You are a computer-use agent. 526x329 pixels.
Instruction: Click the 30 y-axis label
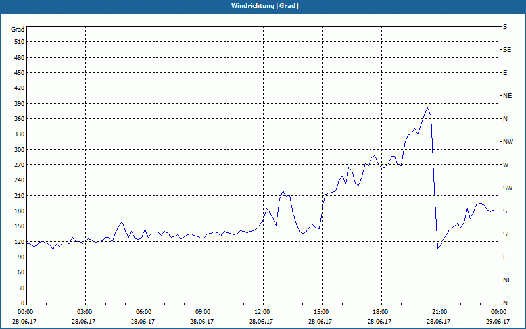tap(21, 288)
